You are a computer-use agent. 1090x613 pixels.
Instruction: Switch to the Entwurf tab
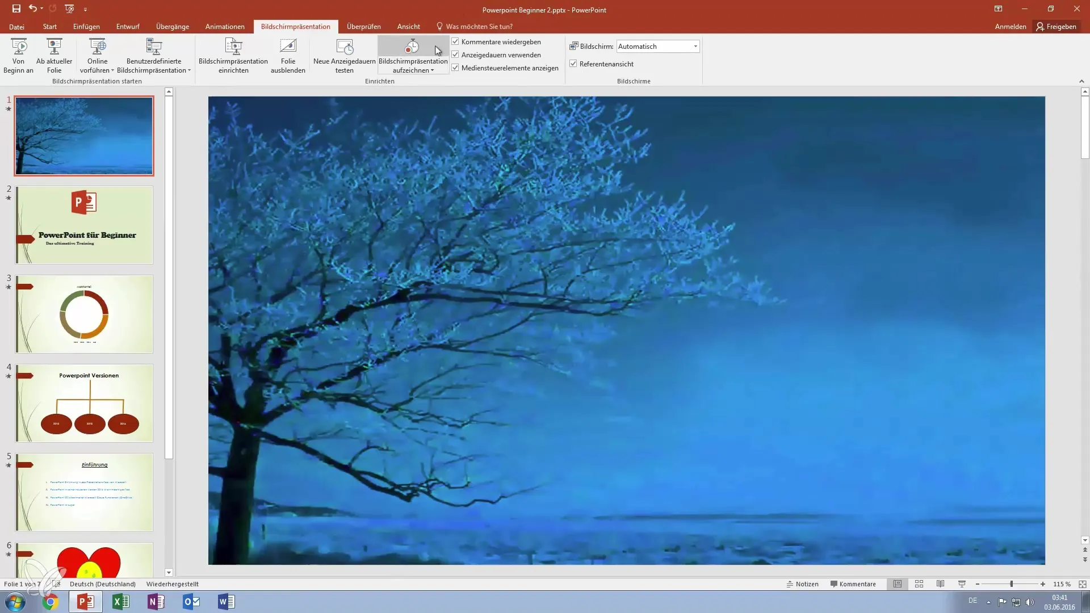[128, 27]
